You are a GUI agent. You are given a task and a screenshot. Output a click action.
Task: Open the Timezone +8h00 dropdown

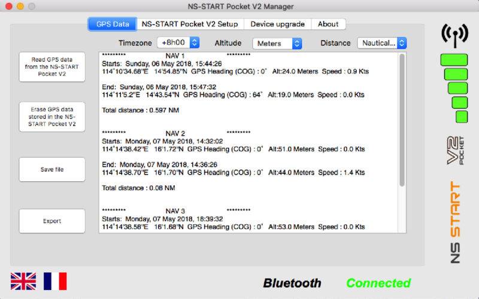click(x=178, y=42)
